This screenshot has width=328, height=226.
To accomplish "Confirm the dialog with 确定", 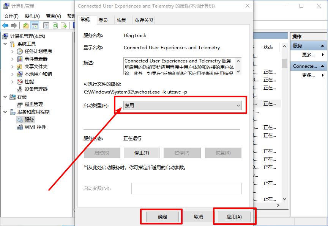I will click(x=162, y=217).
